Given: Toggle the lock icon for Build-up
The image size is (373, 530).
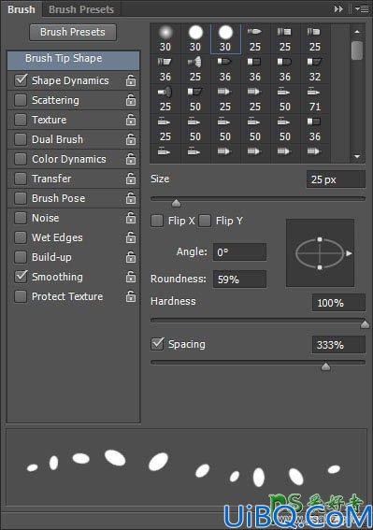Looking at the screenshot, I should (x=131, y=257).
